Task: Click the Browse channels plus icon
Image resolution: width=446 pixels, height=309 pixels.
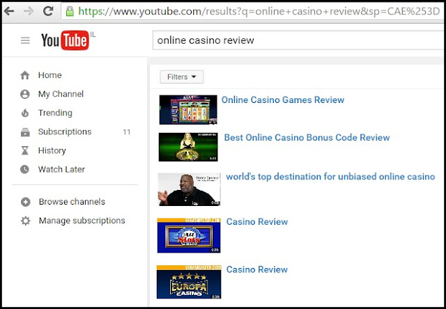Action: point(25,202)
